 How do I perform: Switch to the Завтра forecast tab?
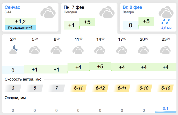[148, 17]
